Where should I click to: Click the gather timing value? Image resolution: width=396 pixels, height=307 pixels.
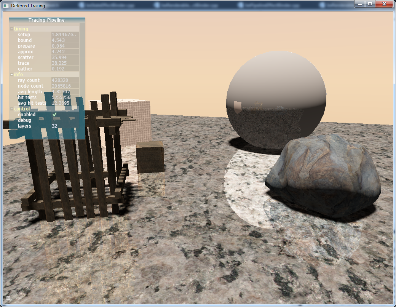pos(65,69)
